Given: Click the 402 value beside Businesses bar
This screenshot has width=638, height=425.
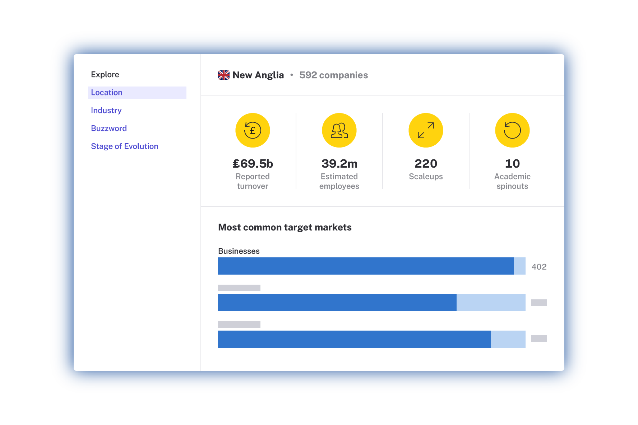Looking at the screenshot, I should (x=539, y=267).
